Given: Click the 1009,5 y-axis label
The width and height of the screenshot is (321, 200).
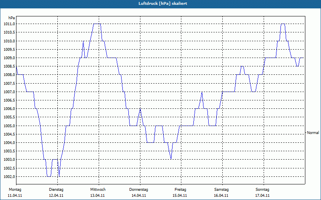Looking at the screenshot, I should point(9,49).
